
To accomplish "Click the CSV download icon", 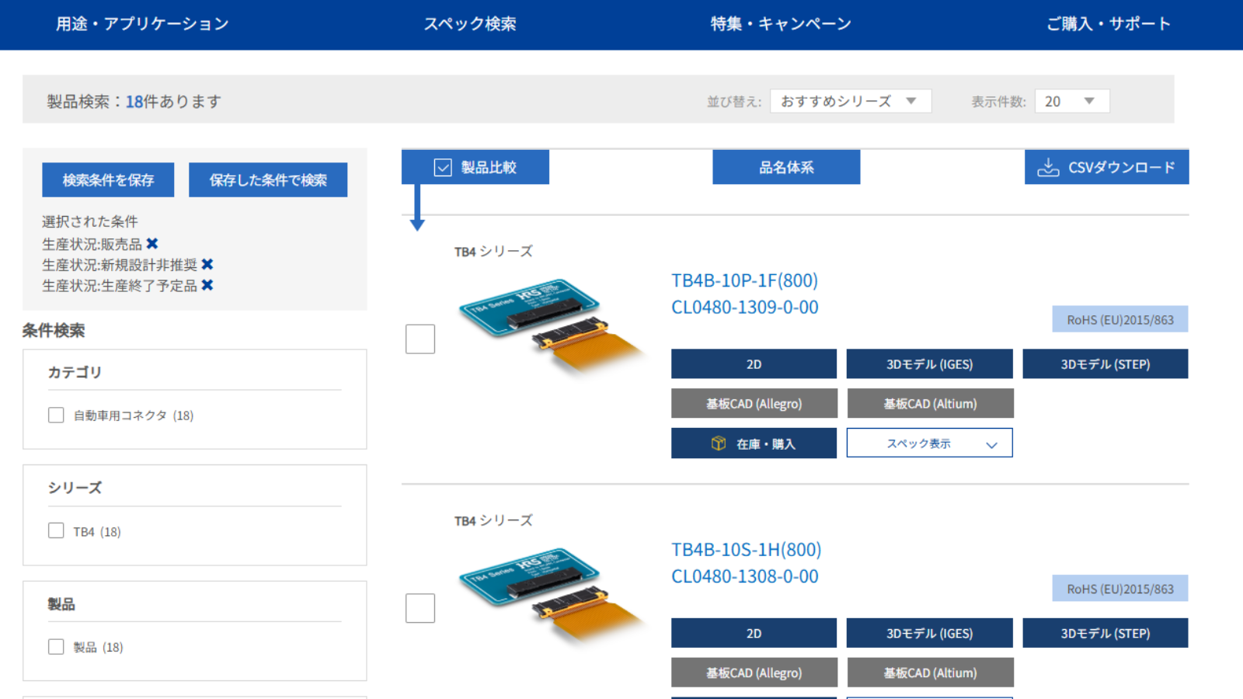I will tap(1048, 168).
